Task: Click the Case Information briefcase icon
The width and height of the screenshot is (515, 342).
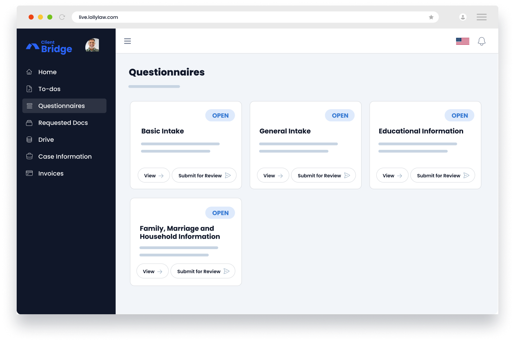Action: pos(29,157)
